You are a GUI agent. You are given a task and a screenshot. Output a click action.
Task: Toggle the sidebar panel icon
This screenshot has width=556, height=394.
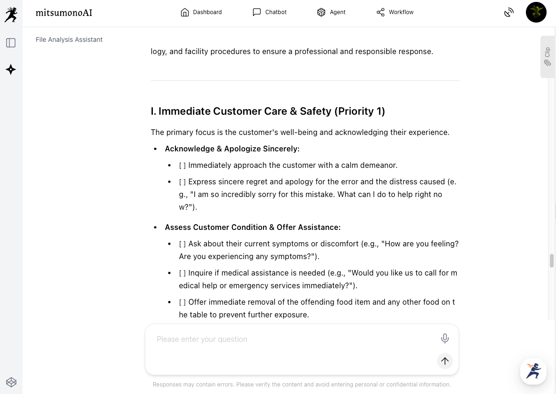pyautogui.click(x=11, y=43)
